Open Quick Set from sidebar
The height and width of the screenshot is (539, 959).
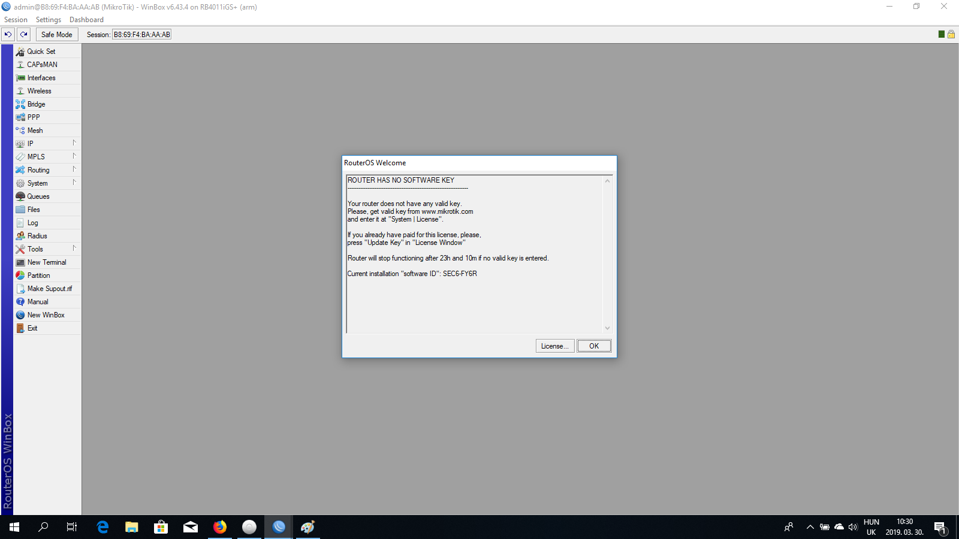[47, 52]
